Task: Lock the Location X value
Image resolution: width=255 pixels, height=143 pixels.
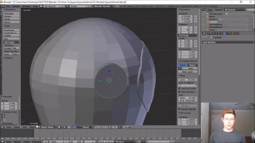Action: [196, 16]
